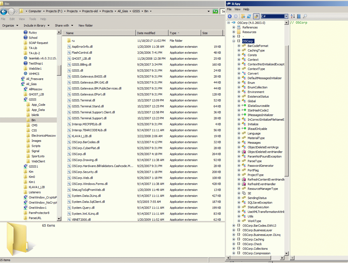Click the struct icon beside SE

coord(244,193)
